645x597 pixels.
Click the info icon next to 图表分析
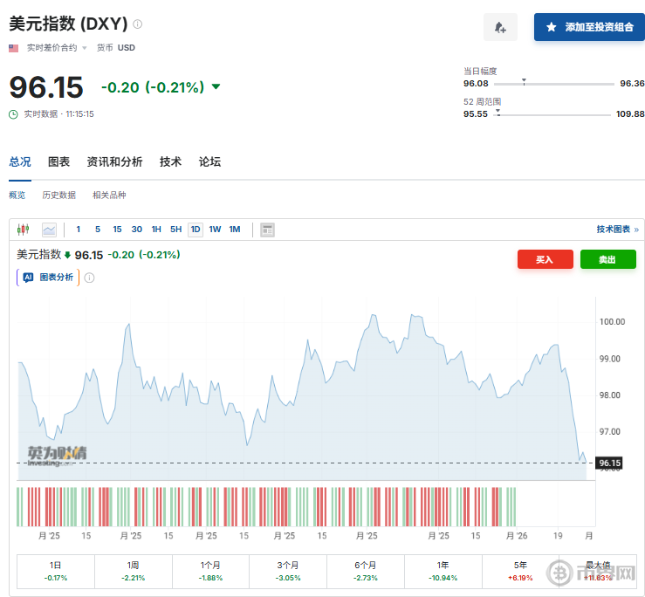(x=89, y=278)
